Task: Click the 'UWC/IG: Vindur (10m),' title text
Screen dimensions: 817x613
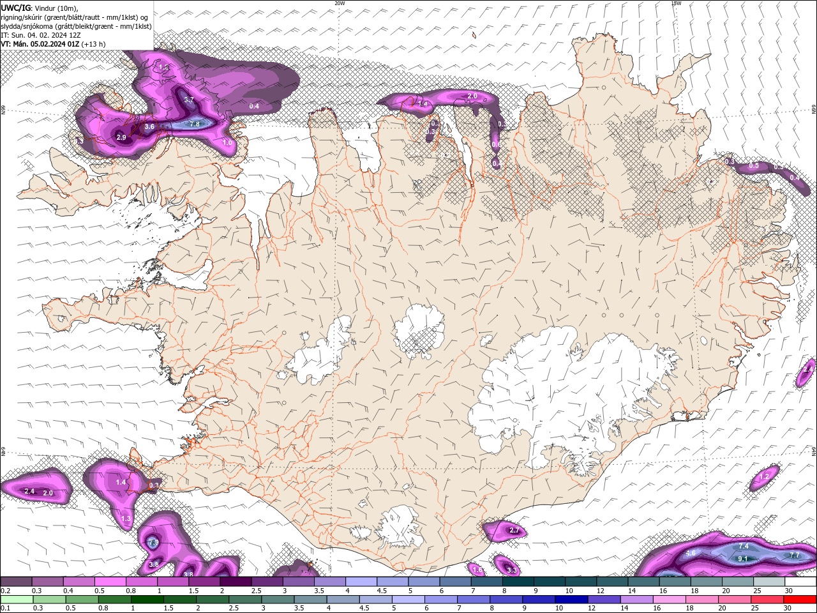Action: [38, 8]
